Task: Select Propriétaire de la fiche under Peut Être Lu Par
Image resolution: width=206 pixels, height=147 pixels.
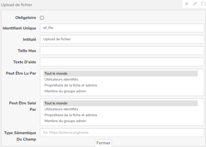Action: pyautogui.click(x=121, y=85)
